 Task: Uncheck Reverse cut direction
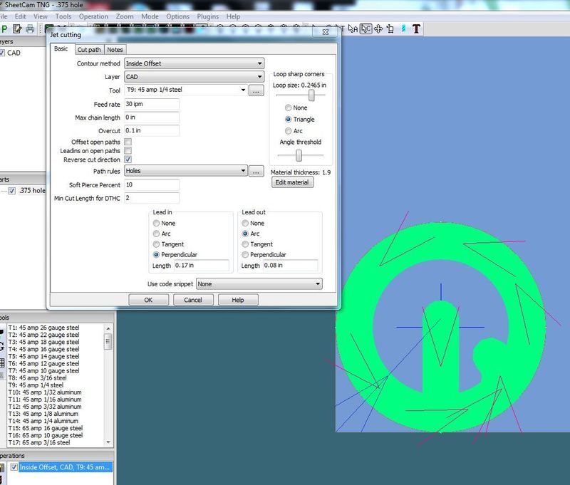[128, 160]
